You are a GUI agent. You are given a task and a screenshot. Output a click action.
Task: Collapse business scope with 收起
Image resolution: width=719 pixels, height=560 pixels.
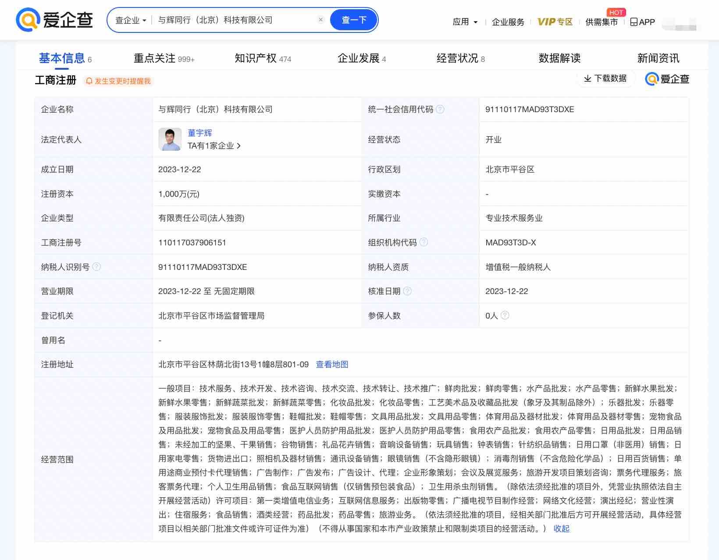click(x=561, y=528)
